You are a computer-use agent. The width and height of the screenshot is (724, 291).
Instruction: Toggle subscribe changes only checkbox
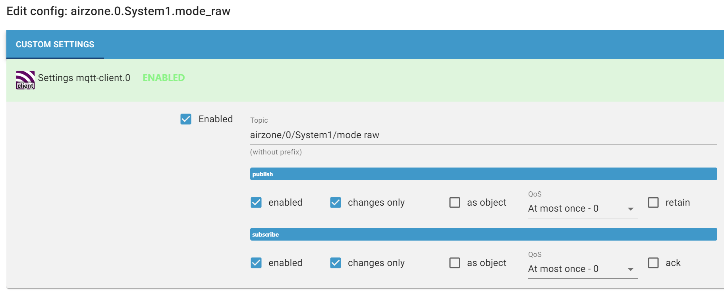pyautogui.click(x=336, y=263)
